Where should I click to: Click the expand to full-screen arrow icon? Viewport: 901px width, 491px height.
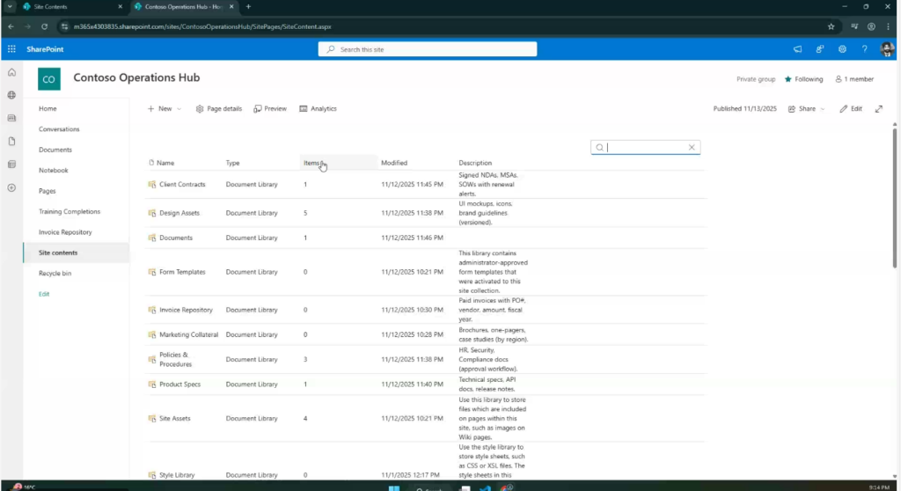pos(878,109)
